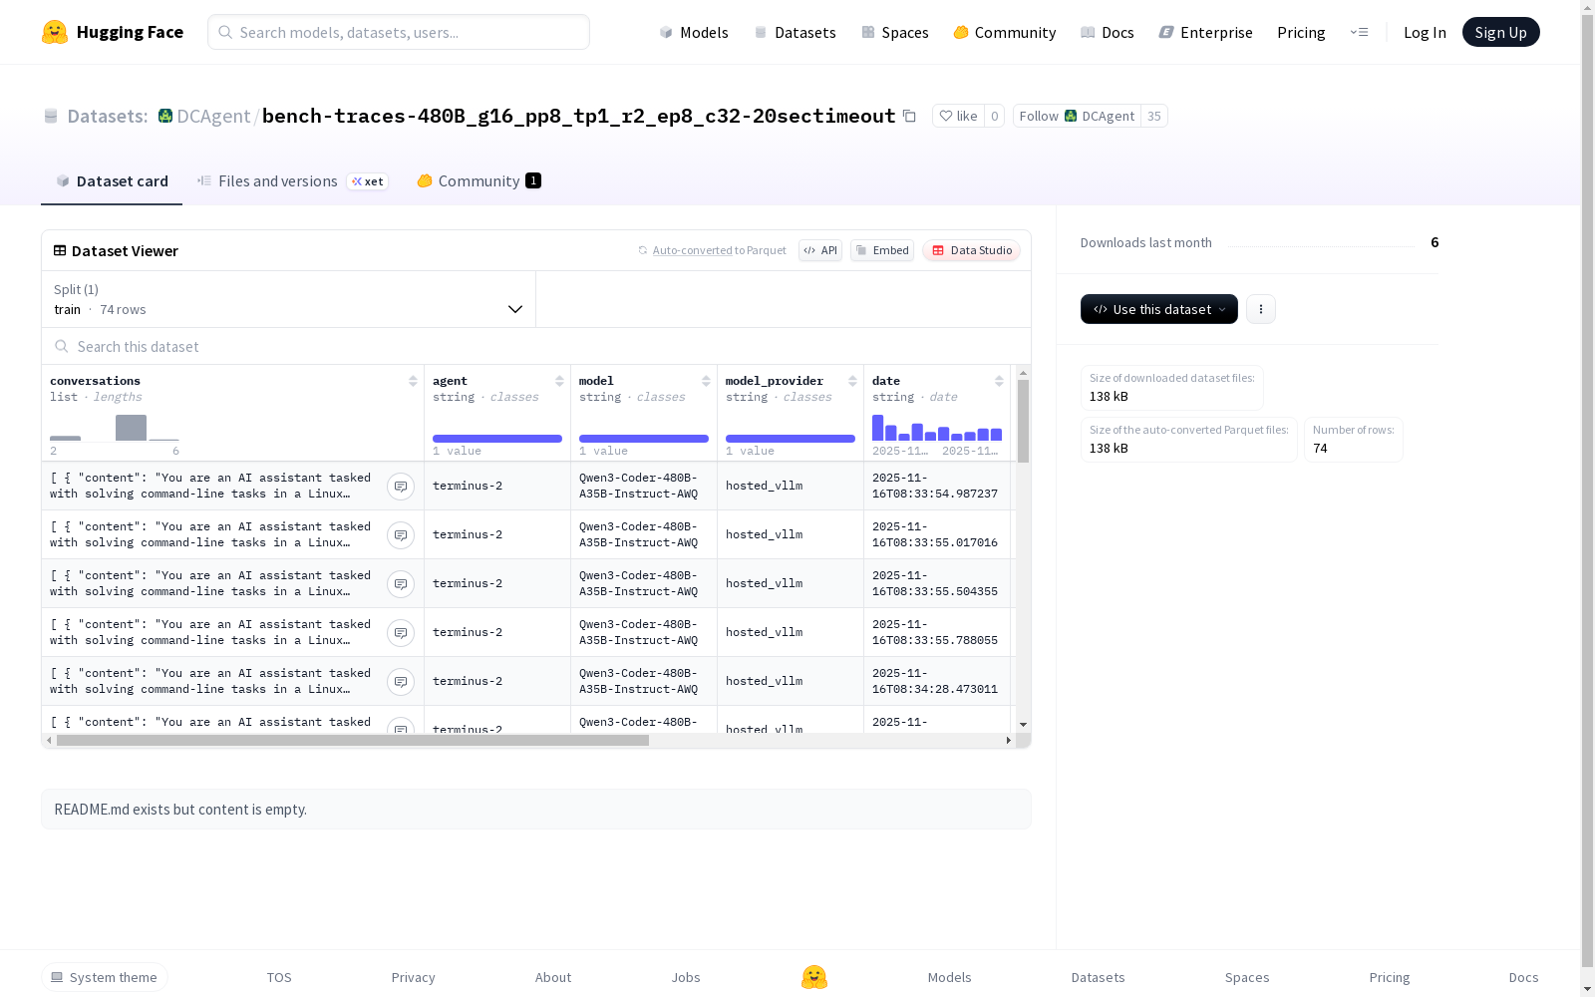This screenshot has height=997, width=1595.
Task: Open Privacy link in footer
Action: (414, 977)
